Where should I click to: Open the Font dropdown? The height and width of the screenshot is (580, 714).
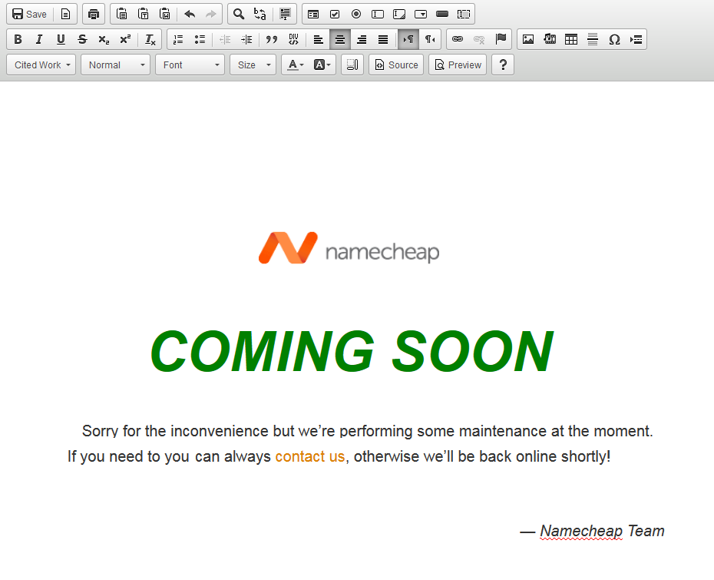(190, 65)
